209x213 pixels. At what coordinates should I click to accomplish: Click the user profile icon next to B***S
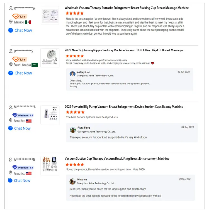click(x=11, y=51)
